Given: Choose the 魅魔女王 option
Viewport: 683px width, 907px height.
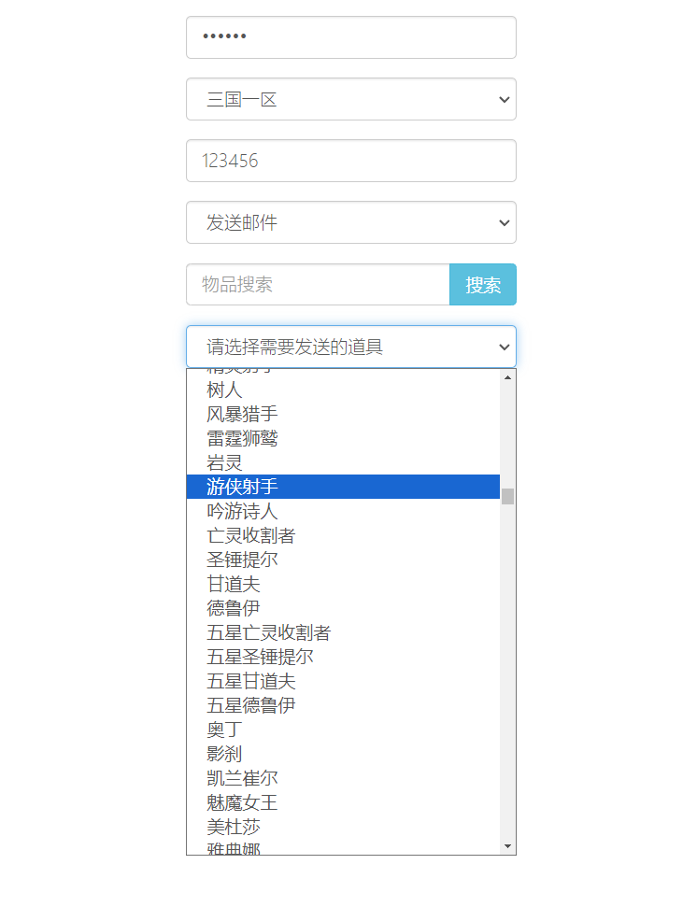Looking at the screenshot, I should click(242, 802).
